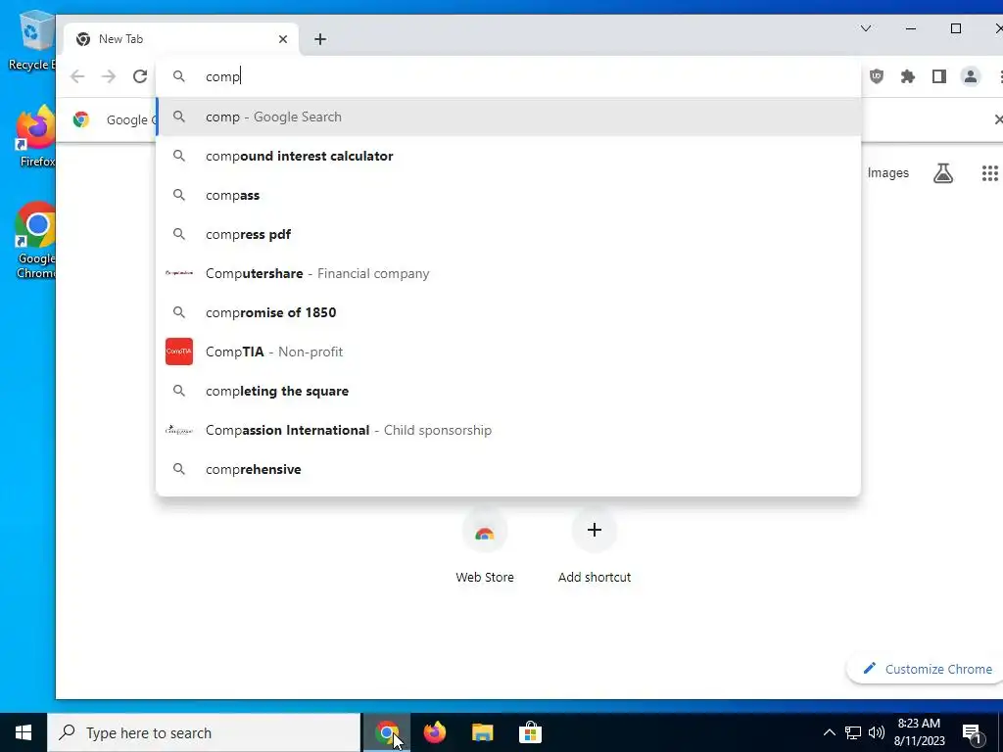1003x752 pixels.
Task: Open Google Chrome desktop shortcut
Action: (36, 241)
